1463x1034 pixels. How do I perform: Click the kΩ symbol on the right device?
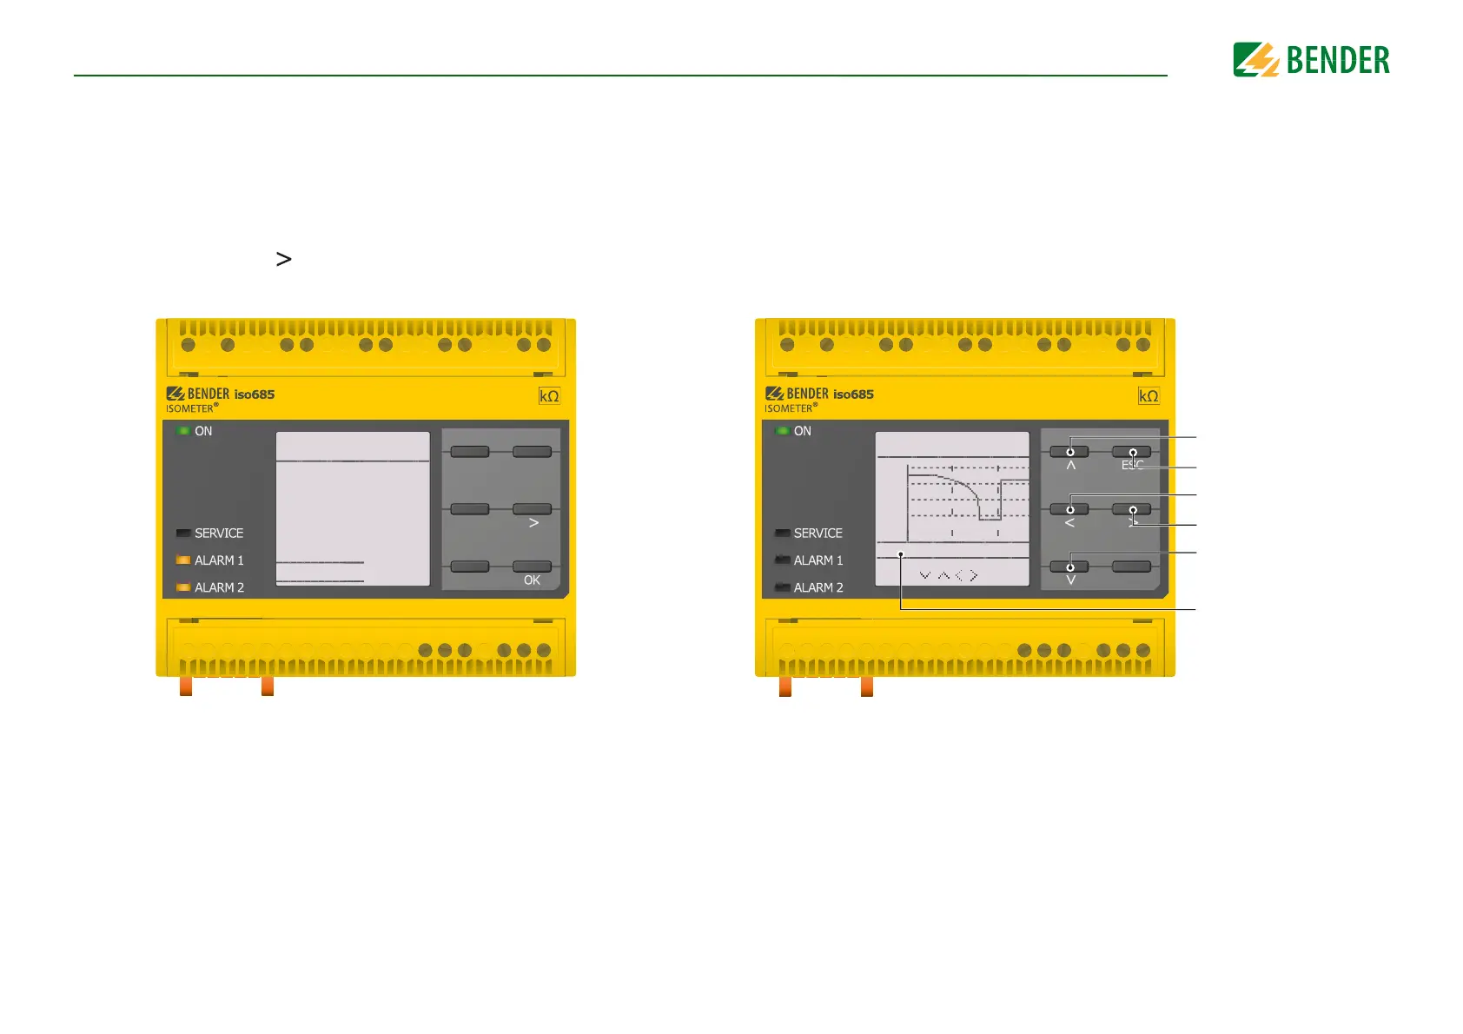click(x=1149, y=396)
